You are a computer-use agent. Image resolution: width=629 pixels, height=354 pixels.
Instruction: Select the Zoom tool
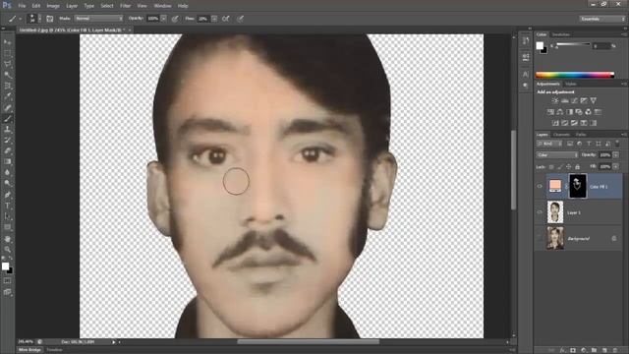[x=7, y=249]
